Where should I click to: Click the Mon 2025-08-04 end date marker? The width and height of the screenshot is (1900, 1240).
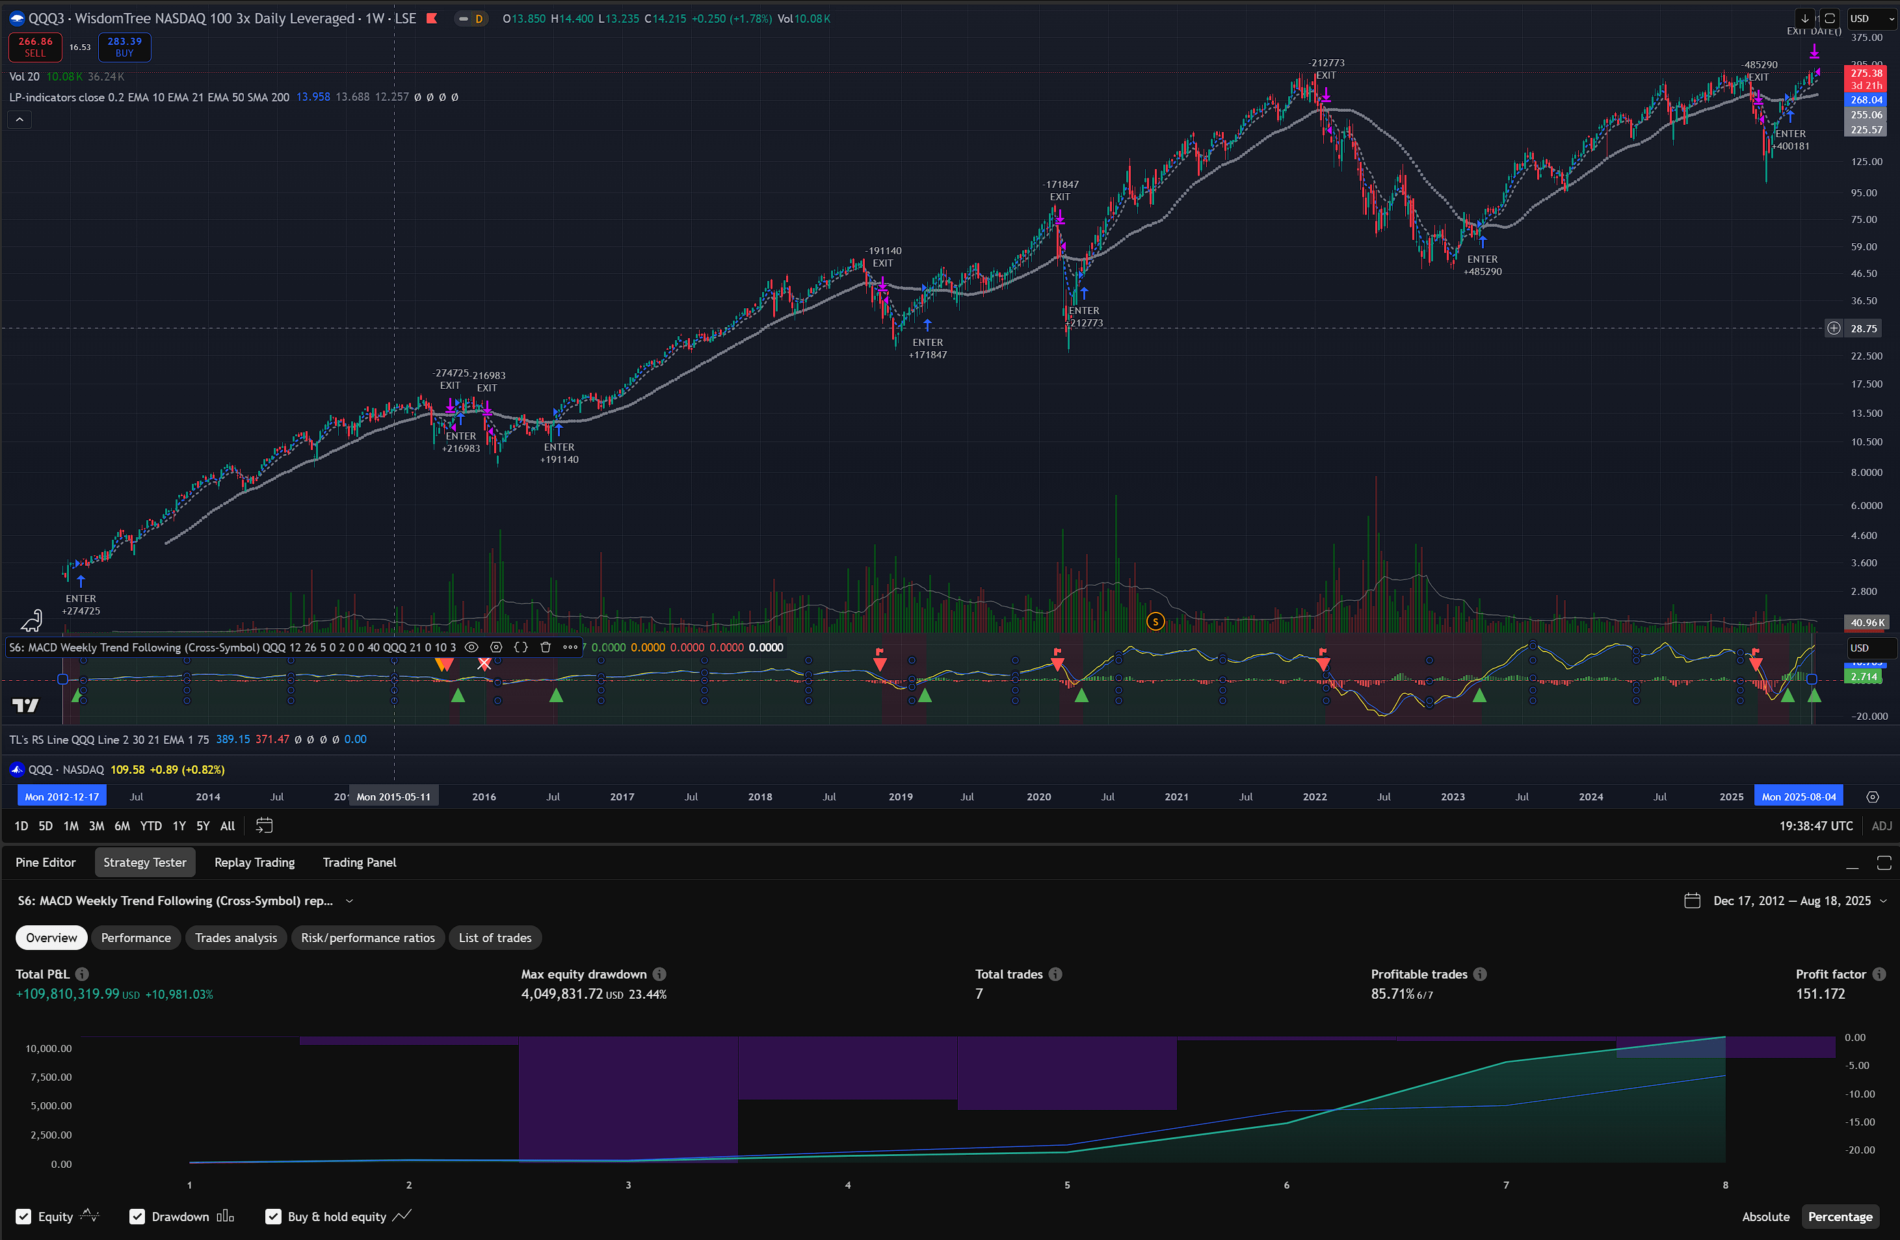pos(1799,797)
